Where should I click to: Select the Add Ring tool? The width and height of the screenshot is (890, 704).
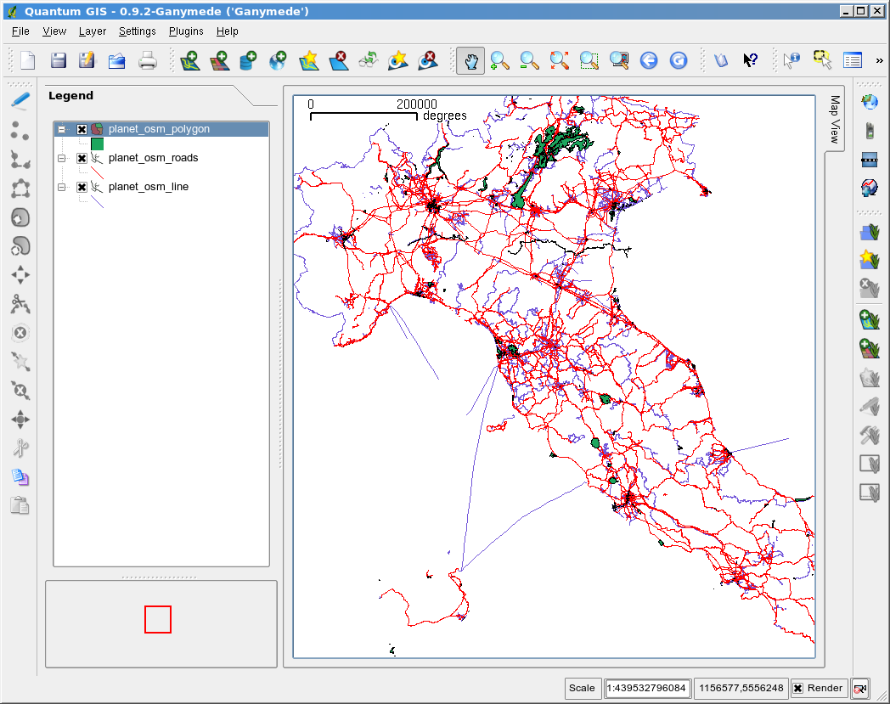tap(20, 217)
